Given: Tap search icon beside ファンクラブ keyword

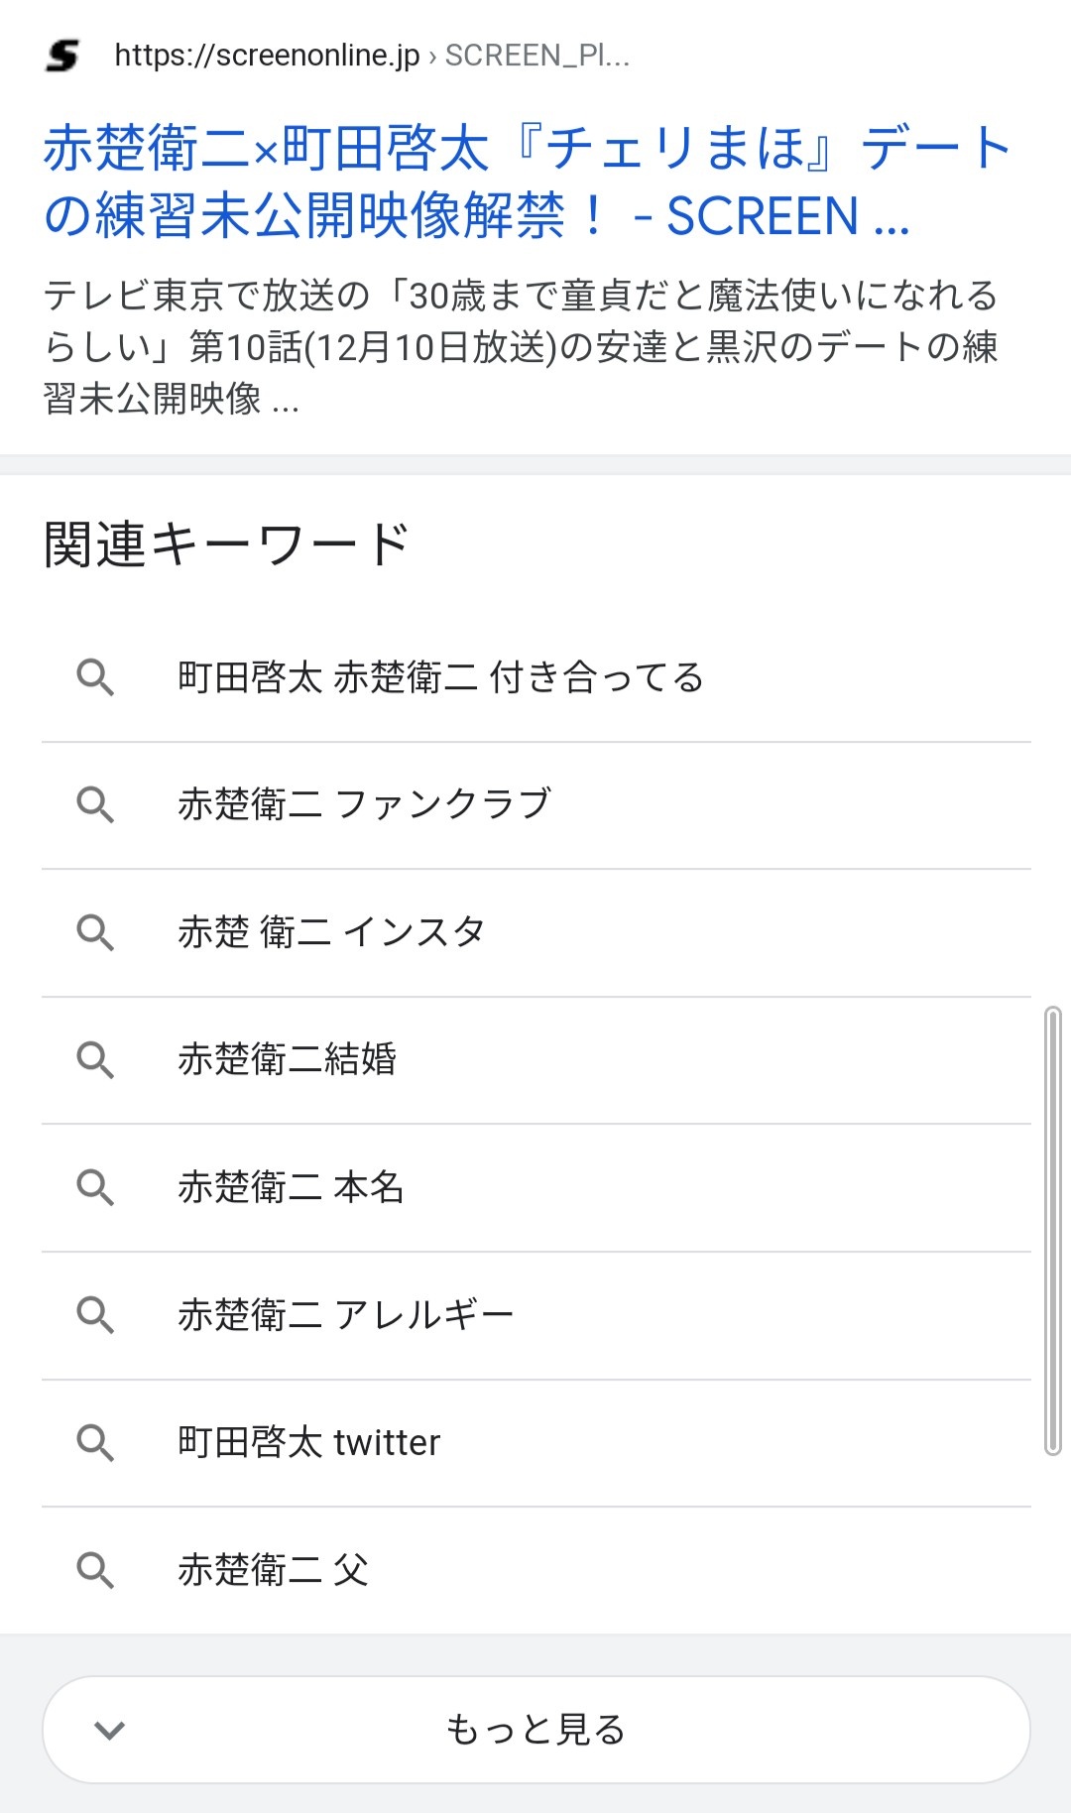Looking at the screenshot, I should 95,804.
